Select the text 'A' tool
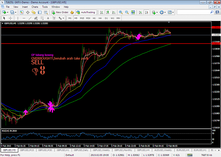This screenshot has height=157, width=221. (48, 18)
